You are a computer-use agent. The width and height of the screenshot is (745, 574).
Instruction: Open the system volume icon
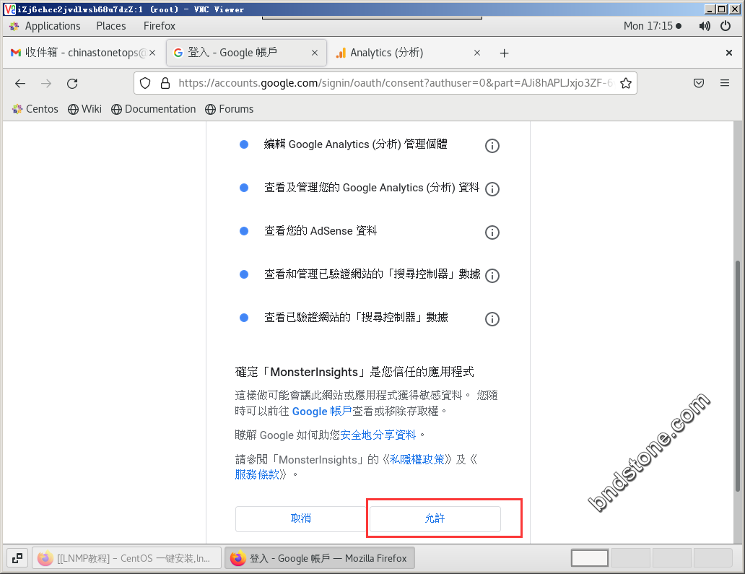pyautogui.click(x=705, y=26)
